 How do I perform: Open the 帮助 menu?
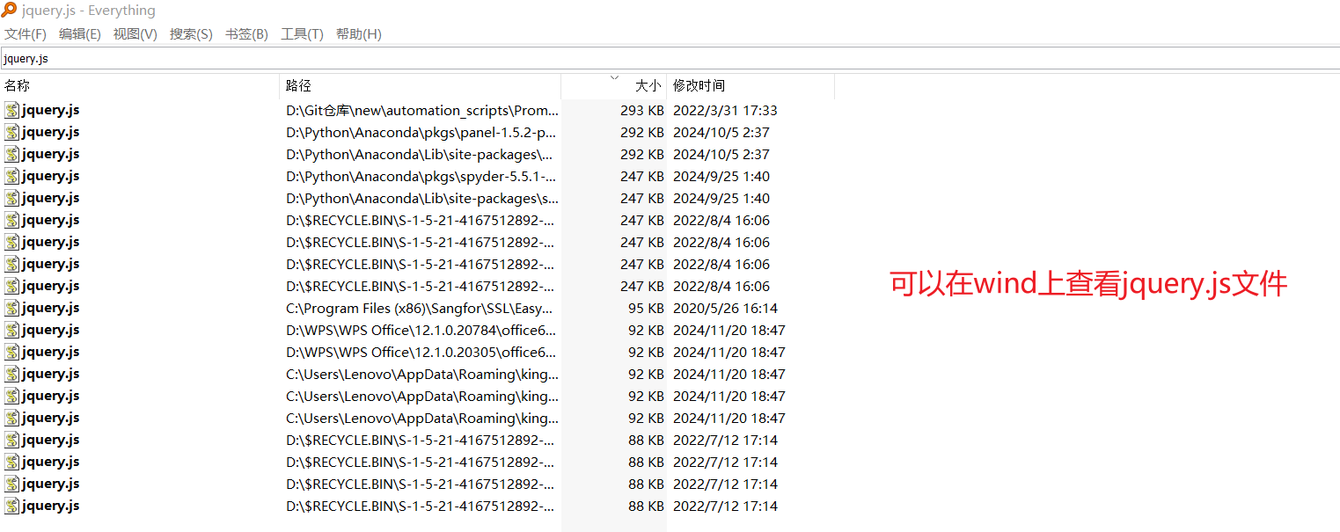point(359,33)
